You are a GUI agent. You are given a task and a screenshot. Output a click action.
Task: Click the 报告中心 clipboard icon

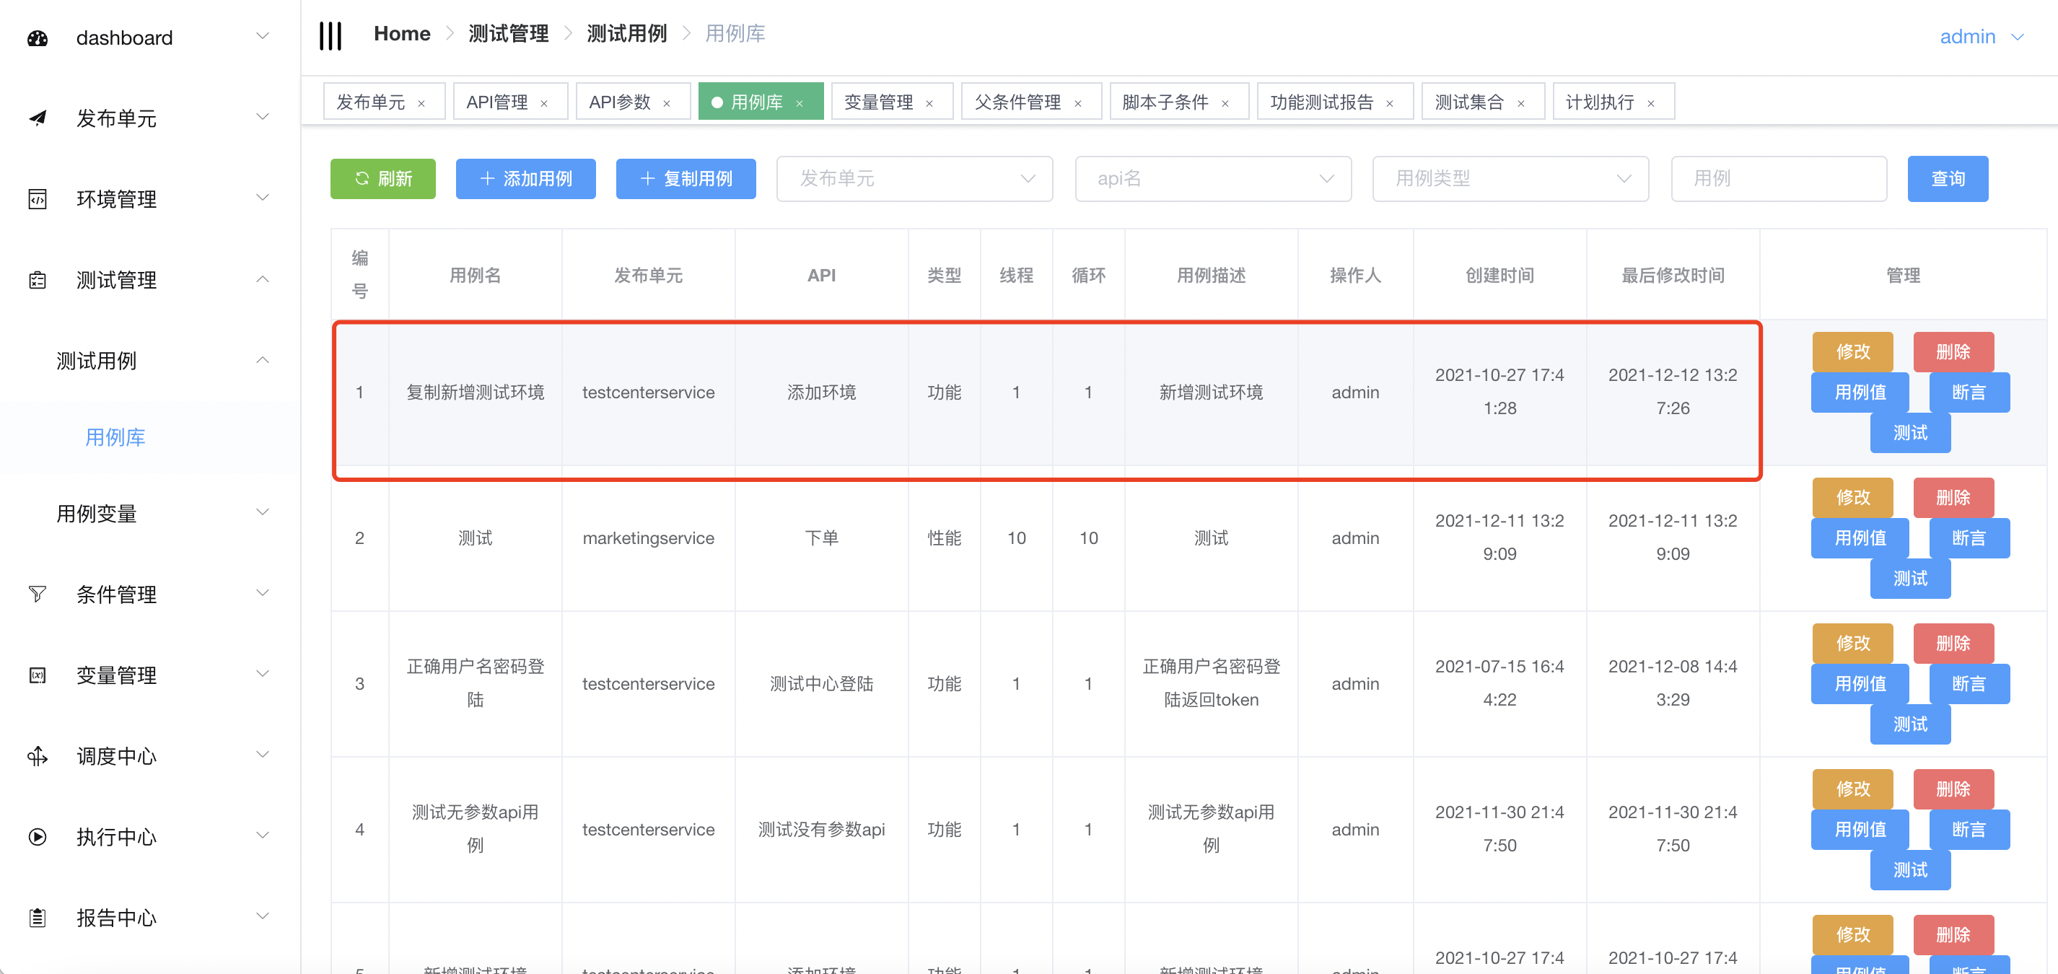pos(38,917)
